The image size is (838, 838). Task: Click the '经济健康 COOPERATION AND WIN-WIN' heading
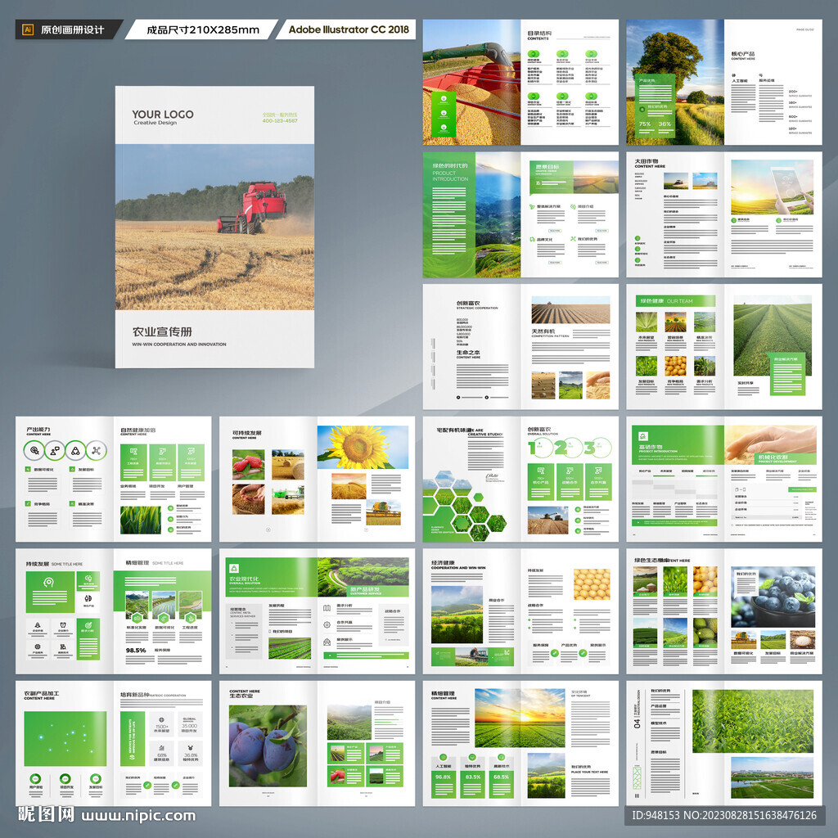click(x=458, y=565)
